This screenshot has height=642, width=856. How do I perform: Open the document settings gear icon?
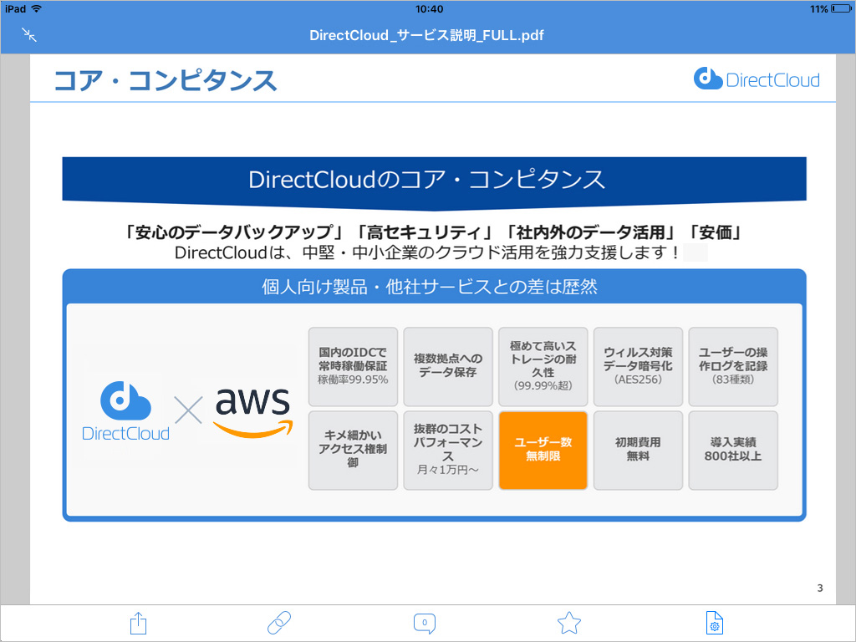click(714, 623)
